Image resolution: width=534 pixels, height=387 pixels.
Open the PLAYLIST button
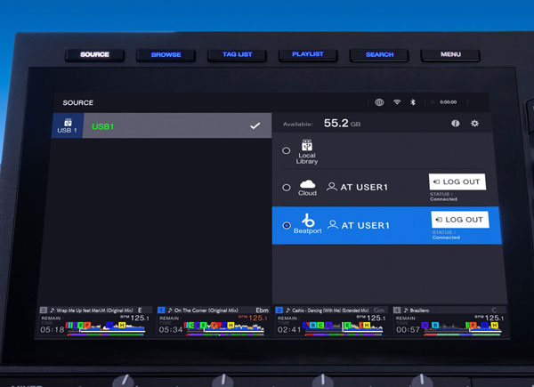(308, 54)
